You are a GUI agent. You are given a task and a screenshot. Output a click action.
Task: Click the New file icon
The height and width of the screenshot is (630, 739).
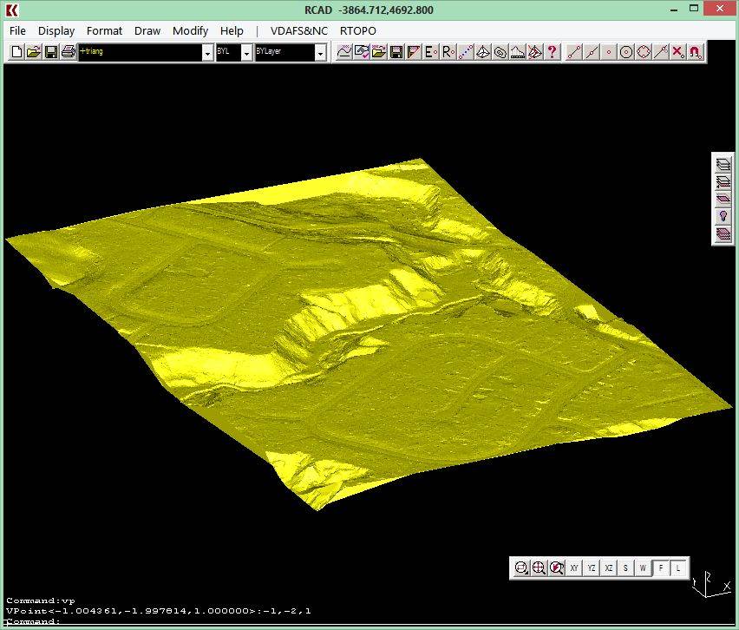16,52
